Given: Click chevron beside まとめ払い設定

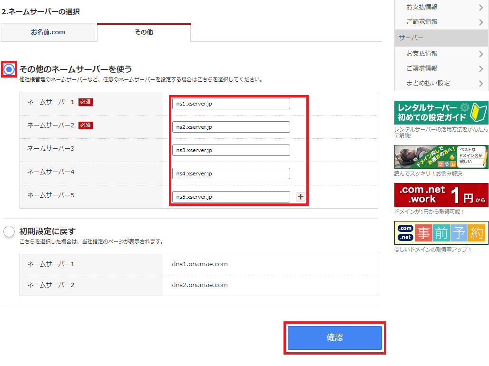Looking at the screenshot, I should pyautogui.click(x=481, y=84).
